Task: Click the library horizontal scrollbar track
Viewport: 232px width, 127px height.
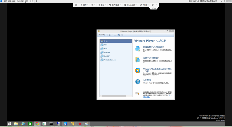Action: point(116,96)
